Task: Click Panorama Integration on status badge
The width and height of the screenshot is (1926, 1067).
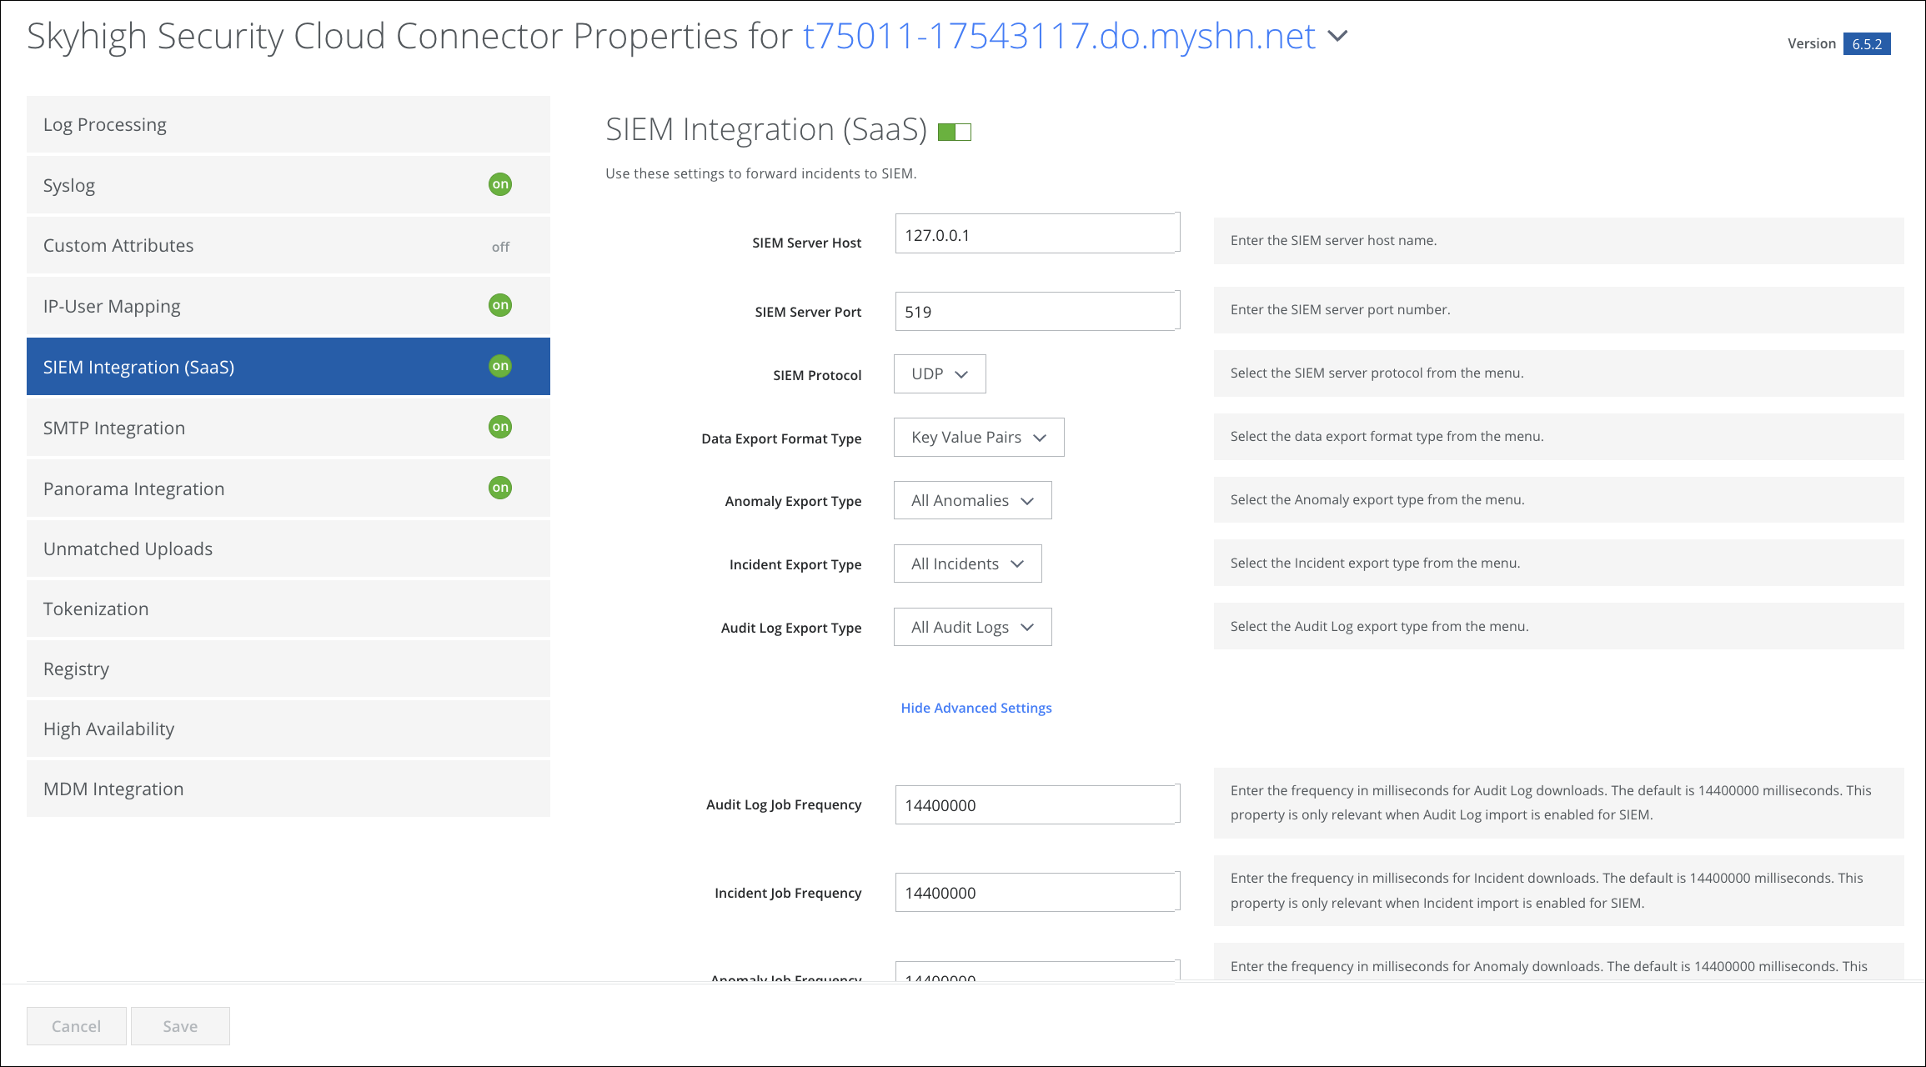Action: point(500,488)
